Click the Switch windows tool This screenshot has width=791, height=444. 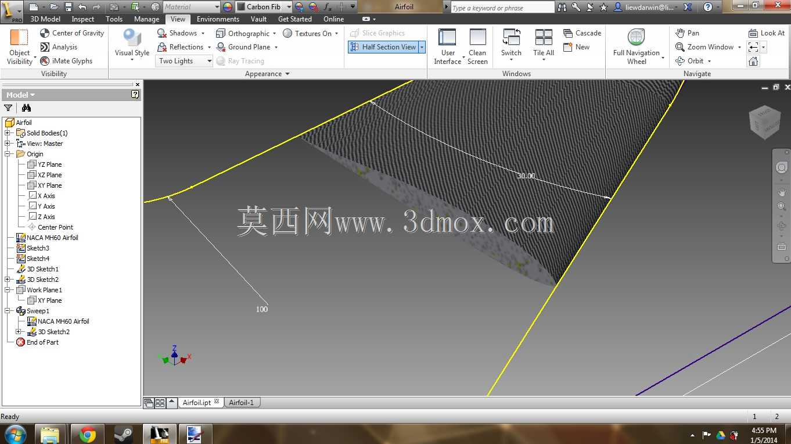tap(511, 45)
